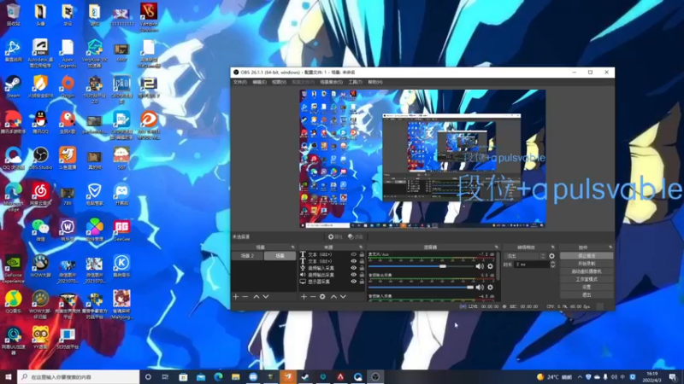The image size is (684, 384).
Task: Click Windows taskbar search box
Action: pos(79,377)
